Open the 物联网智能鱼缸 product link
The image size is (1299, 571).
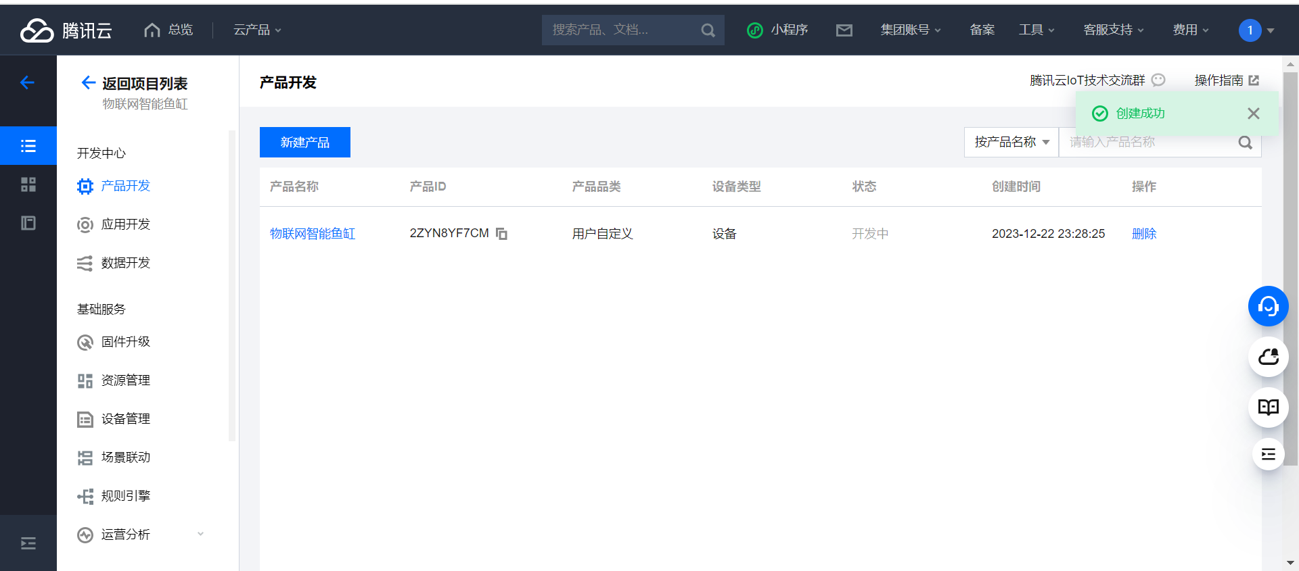(313, 234)
